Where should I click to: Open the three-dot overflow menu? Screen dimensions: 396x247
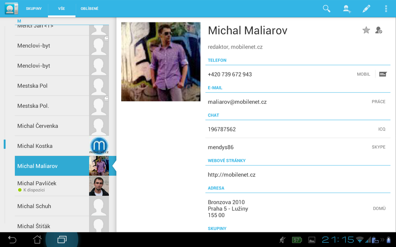click(x=386, y=8)
